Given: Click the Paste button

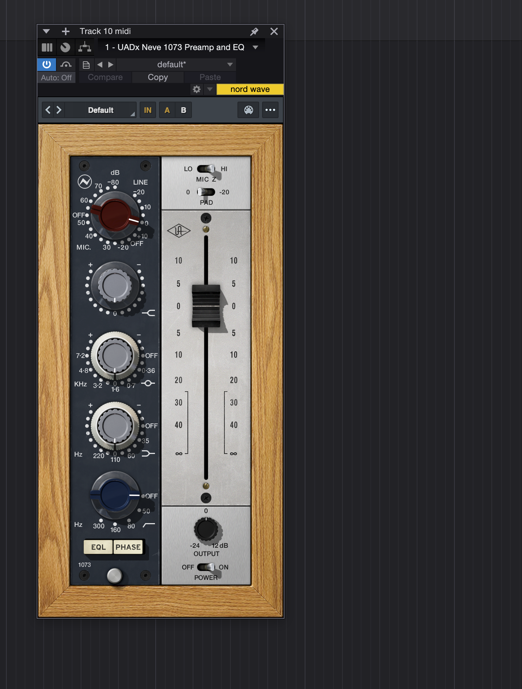Looking at the screenshot, I should click(210, 77).
